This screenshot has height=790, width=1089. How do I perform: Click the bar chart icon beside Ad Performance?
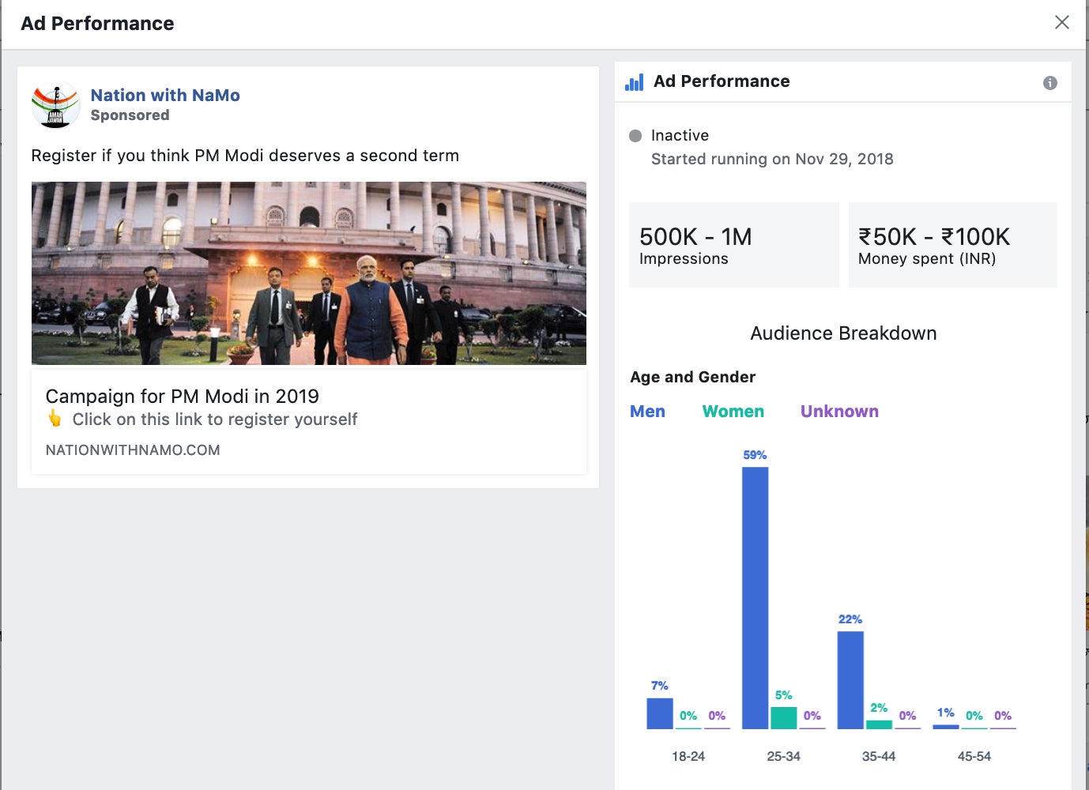pyautogui.click(x=634, y=82)
